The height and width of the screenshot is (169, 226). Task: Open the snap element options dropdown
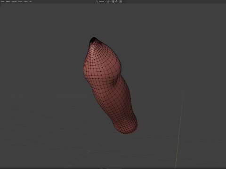(116, 1)
